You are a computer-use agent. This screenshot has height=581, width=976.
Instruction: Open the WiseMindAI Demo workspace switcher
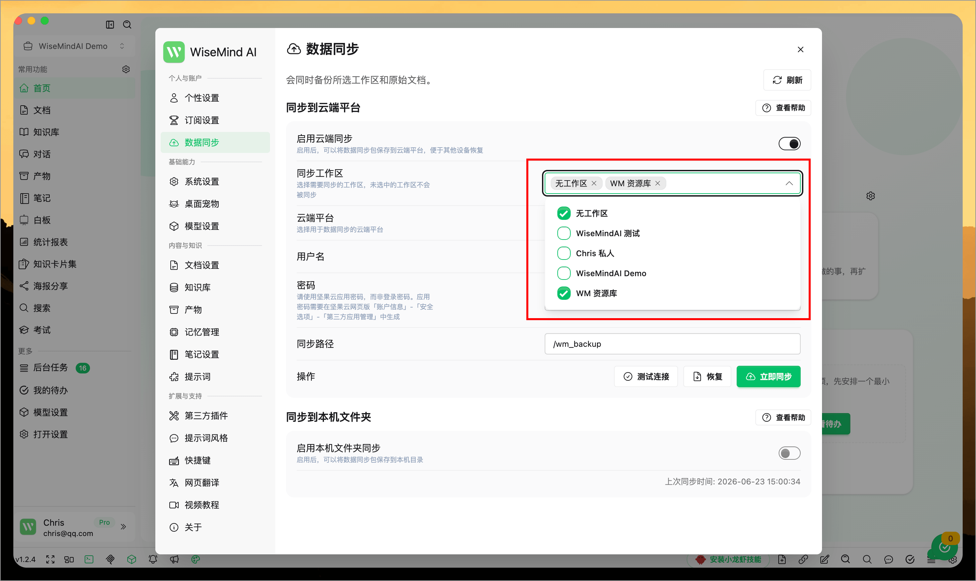(x=74, y=46)
